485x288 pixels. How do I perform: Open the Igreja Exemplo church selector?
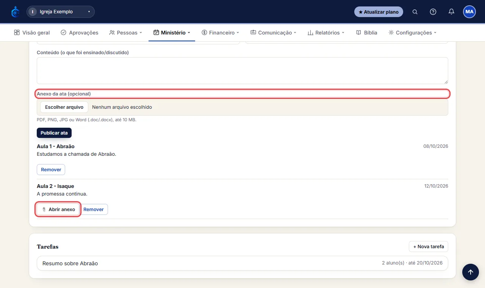click(61, 12)
